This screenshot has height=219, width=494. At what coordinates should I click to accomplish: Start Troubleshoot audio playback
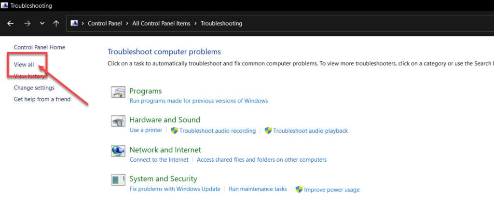click(x=311, y=131)
